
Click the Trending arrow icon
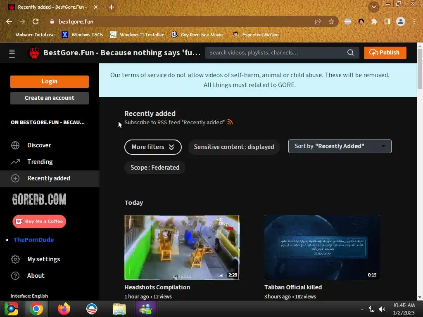pos(15,162)
